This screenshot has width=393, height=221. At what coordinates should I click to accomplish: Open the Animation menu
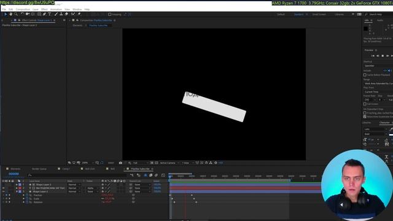point(56,9)
